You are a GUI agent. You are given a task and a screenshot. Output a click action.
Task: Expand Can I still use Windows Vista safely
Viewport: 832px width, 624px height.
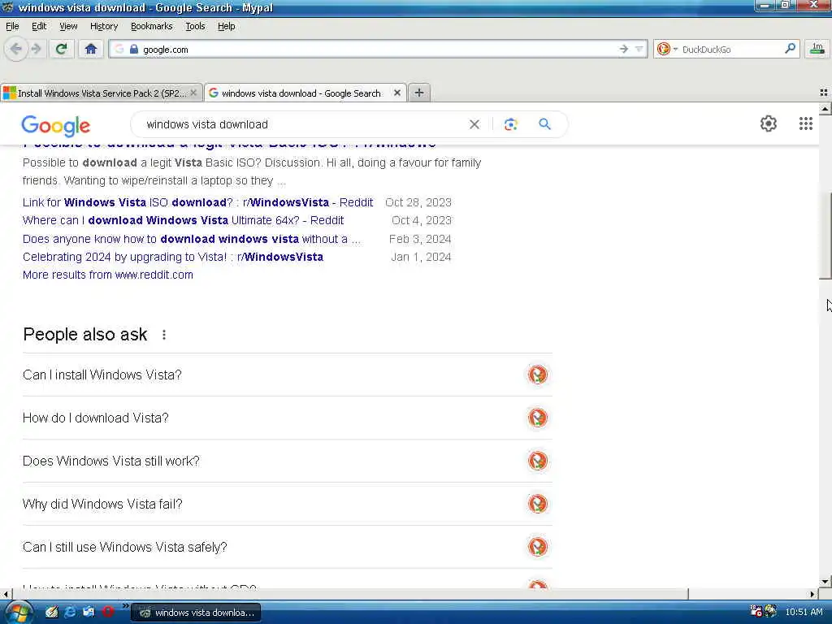[x=287, y=547]
